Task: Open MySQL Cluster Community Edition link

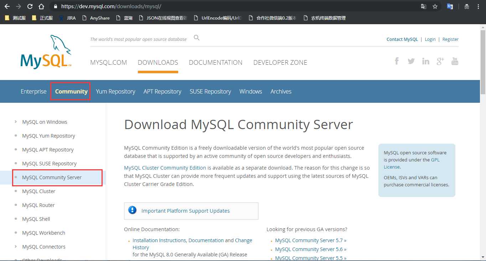Action: (165, 167)
